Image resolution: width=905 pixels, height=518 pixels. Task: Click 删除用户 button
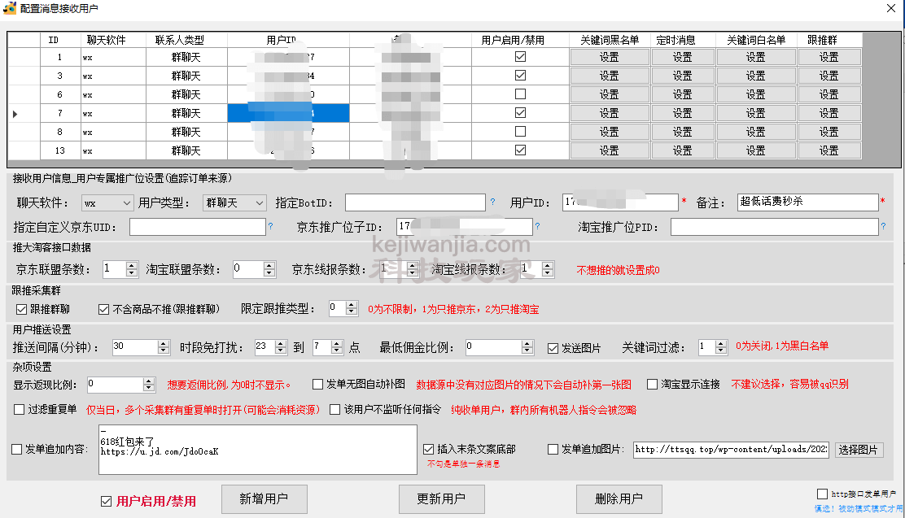(x=619, y=499)
